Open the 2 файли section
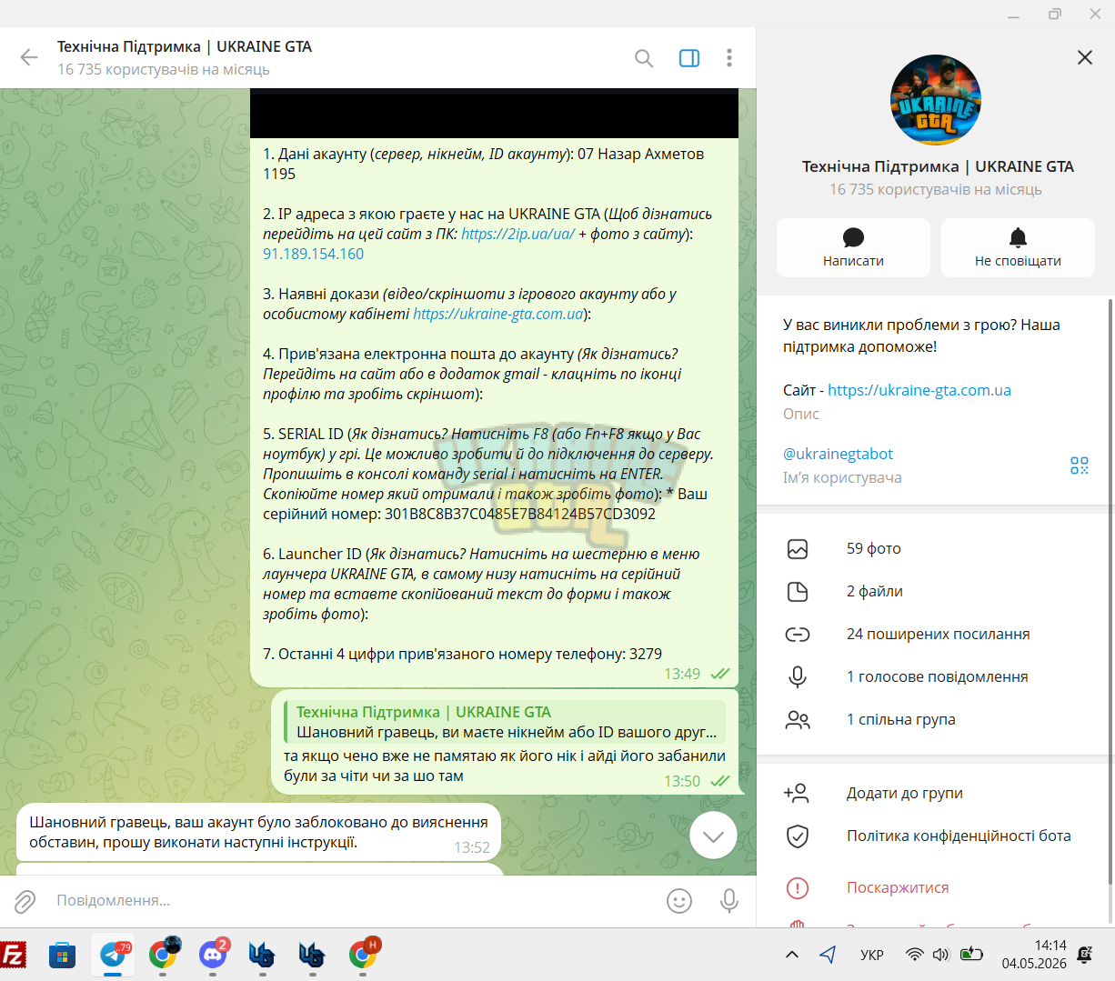The width and height of the screenshot is (1115, 981). pyautogui.click(x=932, y=591)
